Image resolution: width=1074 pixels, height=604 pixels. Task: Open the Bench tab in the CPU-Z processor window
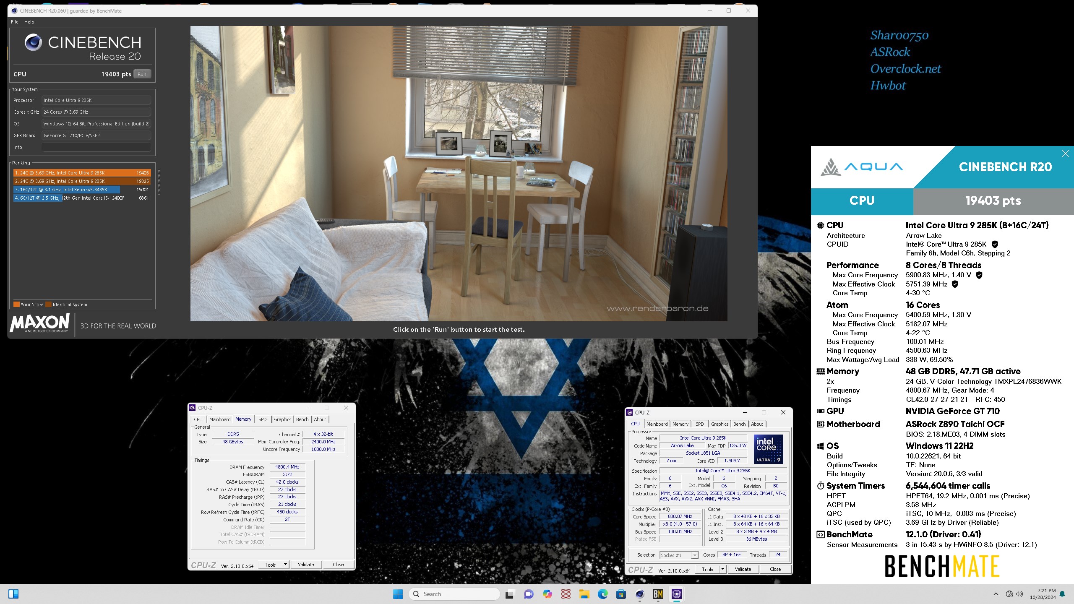tap(740, 424)
